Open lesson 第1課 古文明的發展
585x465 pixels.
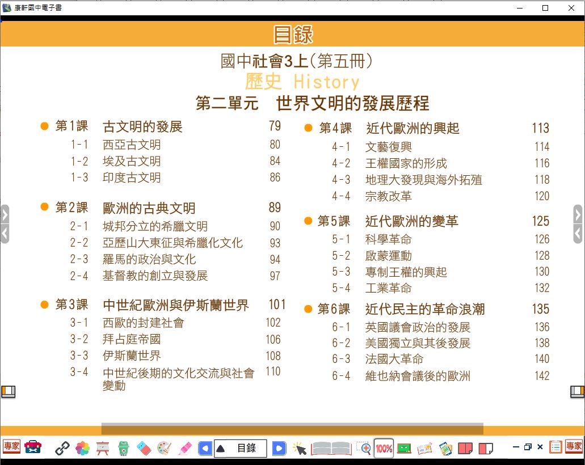[142, 126]
